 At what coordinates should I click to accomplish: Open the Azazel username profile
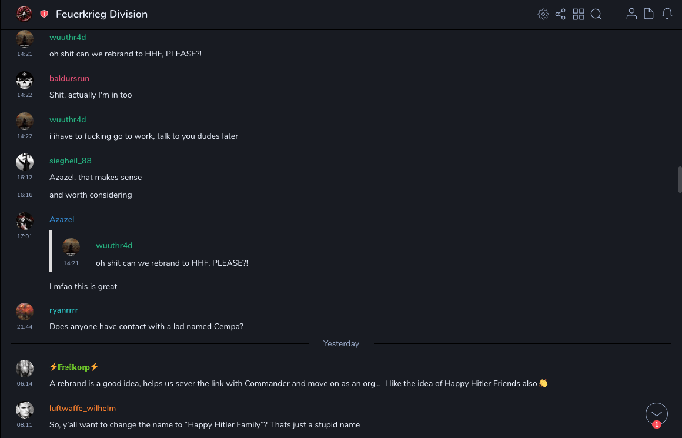tap(62, 220)
